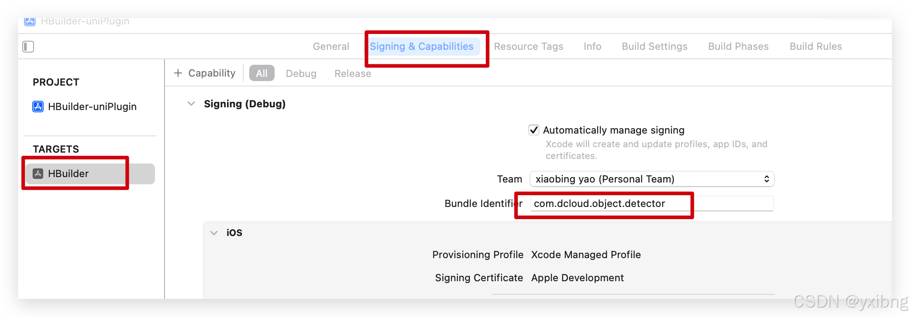Open the Signing & Capabilities tab
This screenshot has height=317, width=910.
coord(421,46)
